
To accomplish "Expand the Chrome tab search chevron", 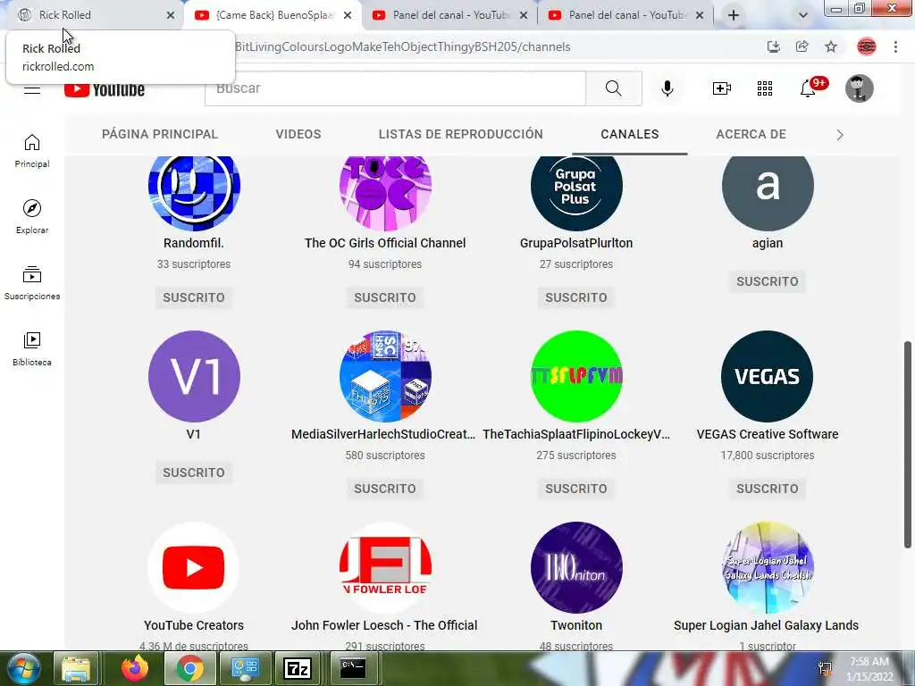I will point(803,16).
